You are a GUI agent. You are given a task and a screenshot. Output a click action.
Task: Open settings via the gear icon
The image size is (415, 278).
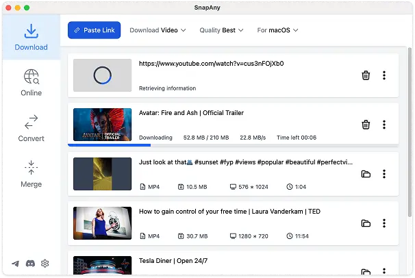tap(45, 264)
